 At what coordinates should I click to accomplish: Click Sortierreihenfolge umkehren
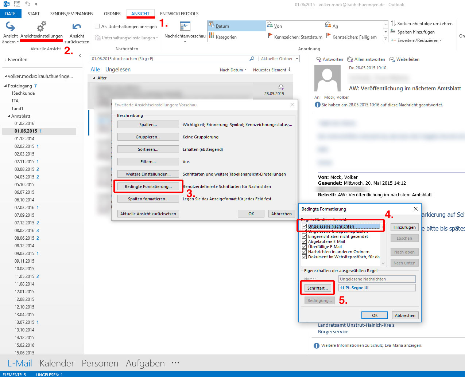pyautogui.click(x=422, y=23)
